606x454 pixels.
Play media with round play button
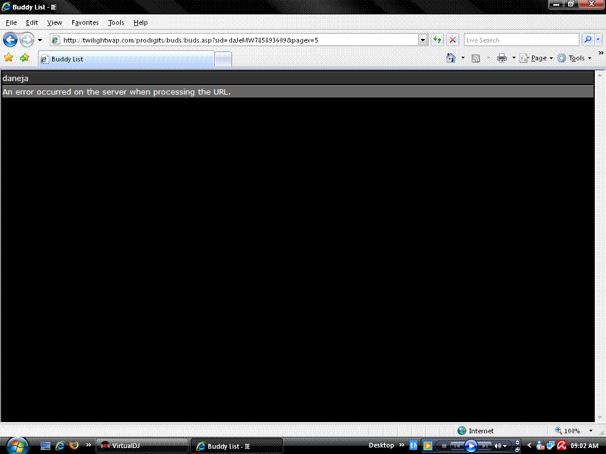tap(470, 446)
